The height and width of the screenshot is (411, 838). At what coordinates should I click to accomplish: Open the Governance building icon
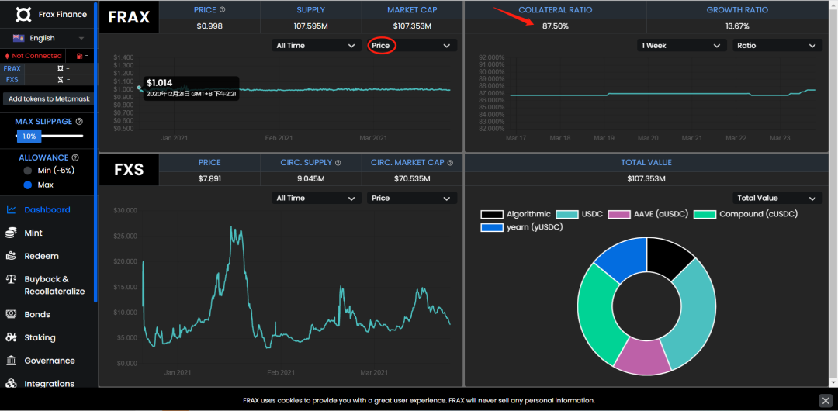[x=11, y=361]
